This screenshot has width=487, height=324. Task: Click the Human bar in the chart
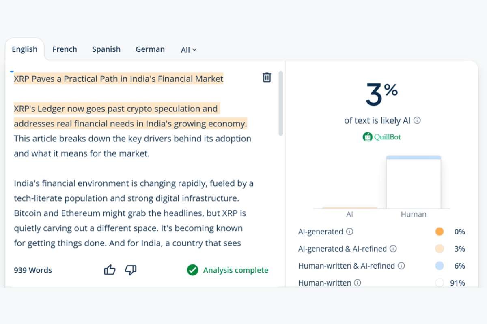coord(413,182)
